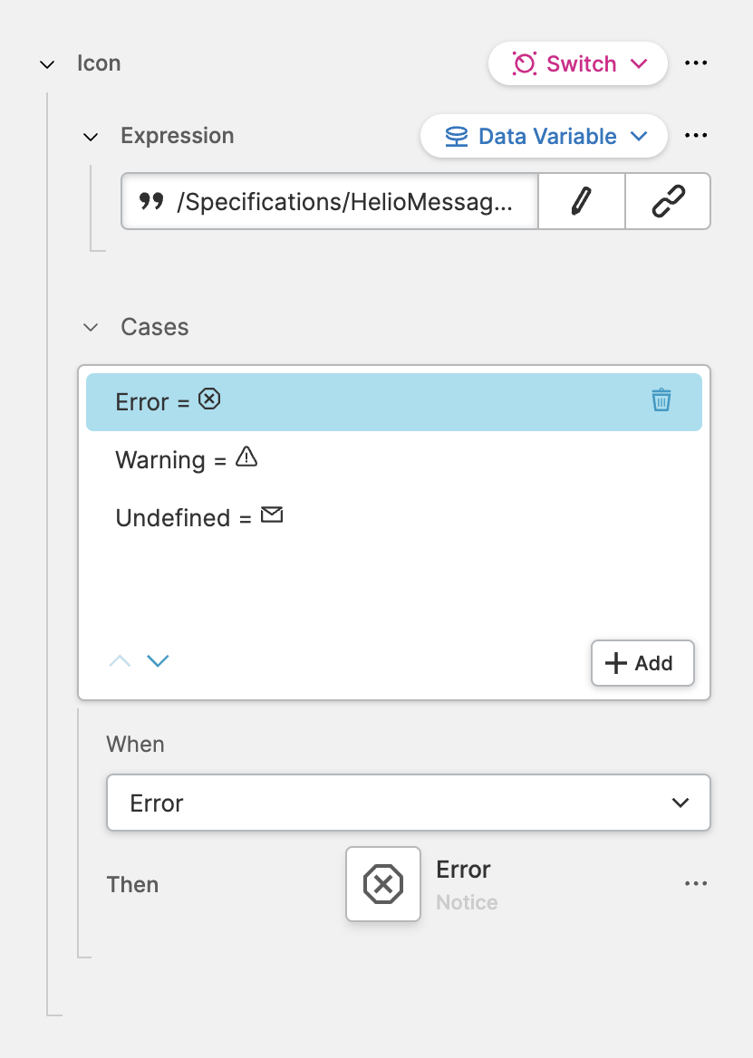753x1058 pixels.
Task: Select the Undefined case row
Action: pyautogui.click(x=362, y=517)
